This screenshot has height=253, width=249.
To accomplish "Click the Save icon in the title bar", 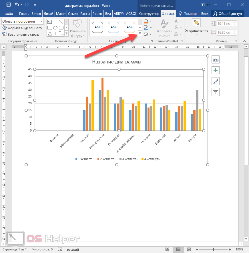I will point(8,5).
